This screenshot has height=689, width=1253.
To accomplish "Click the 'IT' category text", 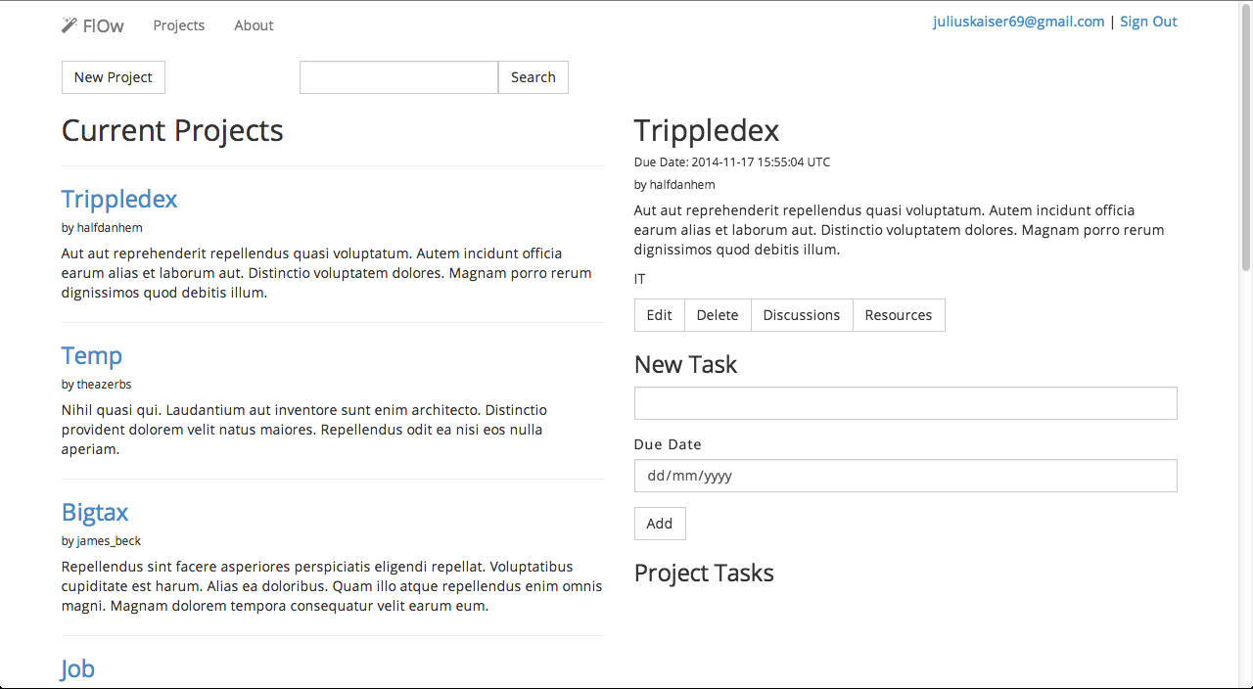I will [640, 279].
